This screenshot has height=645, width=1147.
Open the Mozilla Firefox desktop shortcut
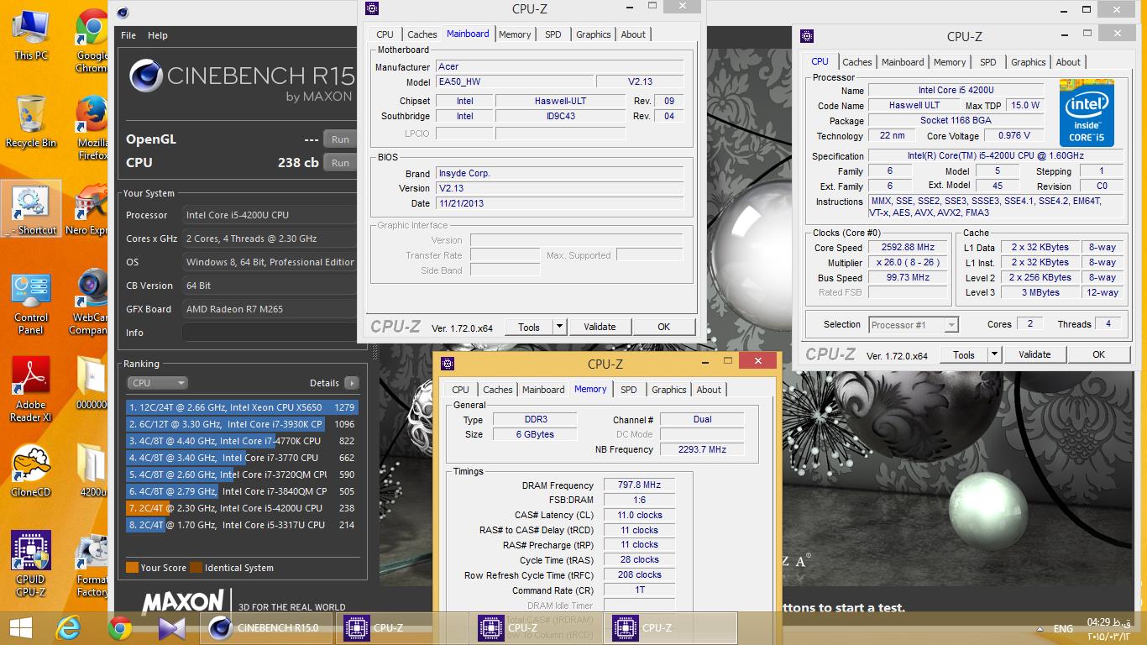pyautogui.click(x=91, y=128)
